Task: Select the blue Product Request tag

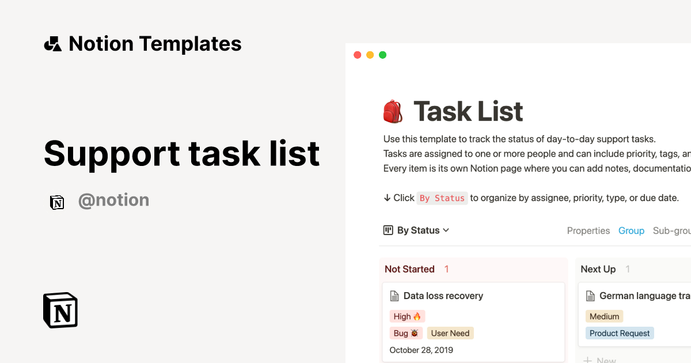Action: click(x=620, y=333)
